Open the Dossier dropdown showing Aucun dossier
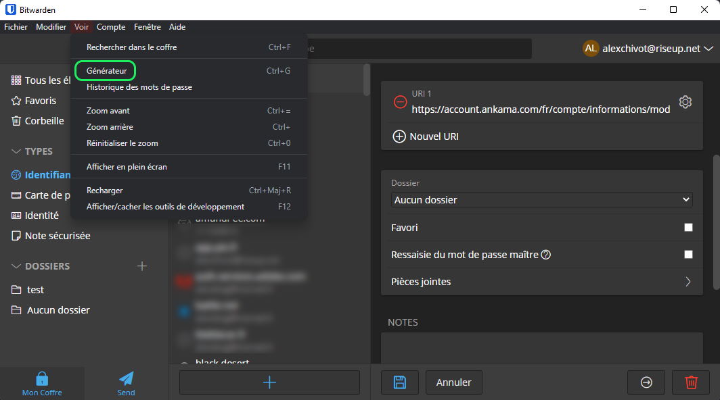 [x=541, y=200]
